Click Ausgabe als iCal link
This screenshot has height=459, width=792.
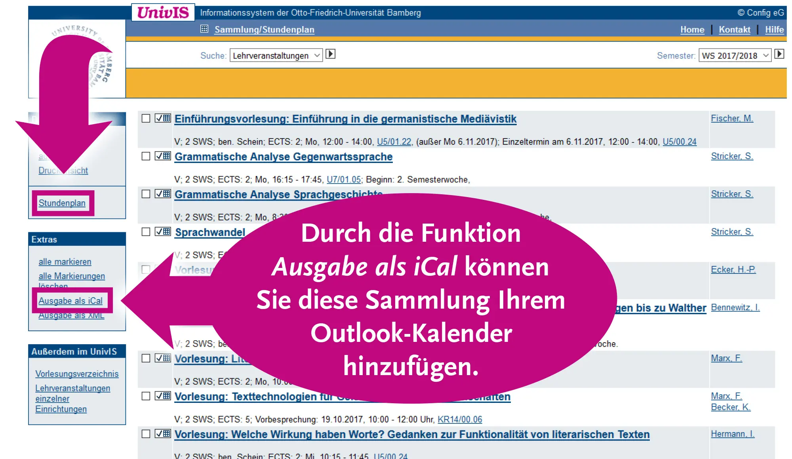(70, 301)
